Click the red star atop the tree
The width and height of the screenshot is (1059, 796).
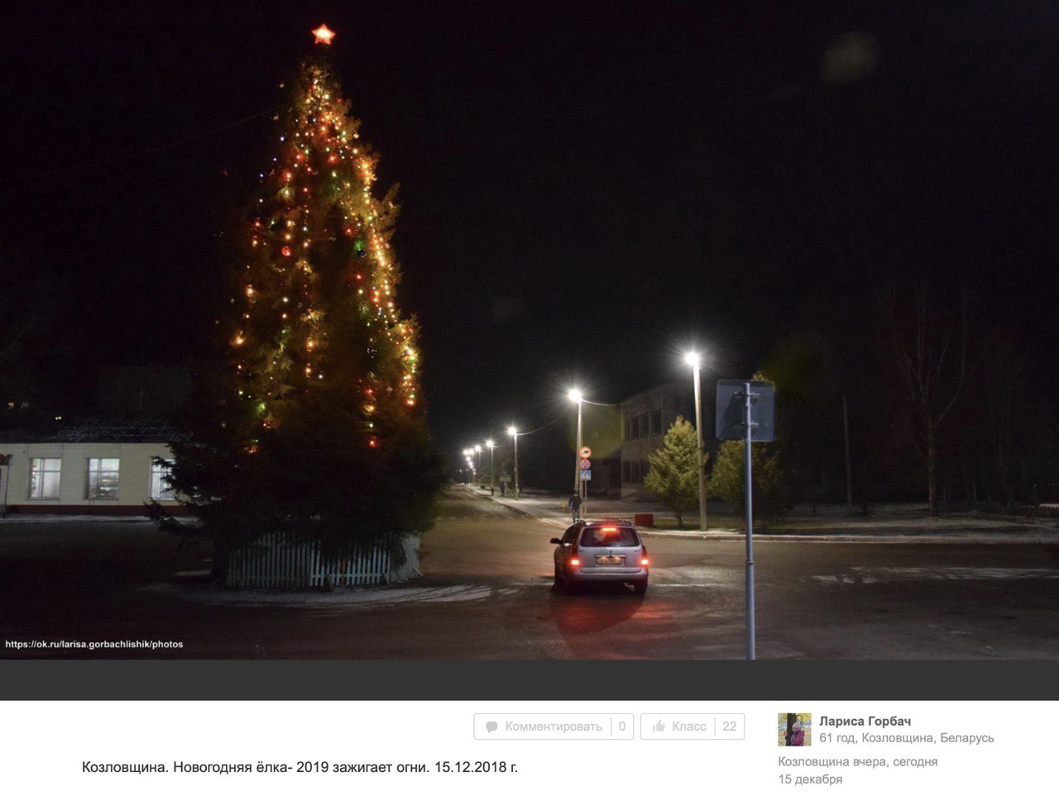tap(323, 35)
